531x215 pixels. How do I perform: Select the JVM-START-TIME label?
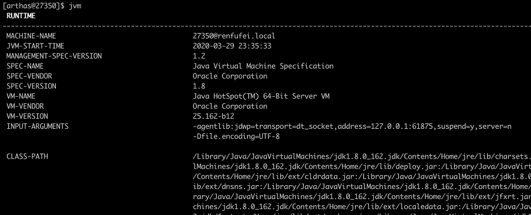point(35,46)
